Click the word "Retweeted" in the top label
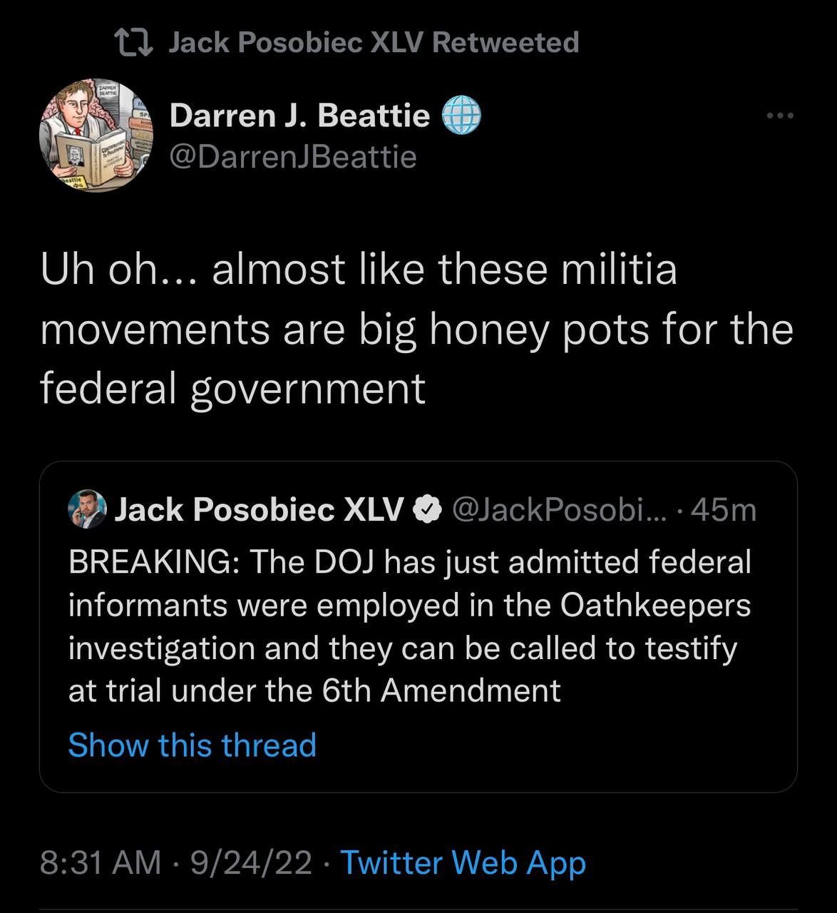837x913 pixels. pyautogui.click(x=505, y=43)
